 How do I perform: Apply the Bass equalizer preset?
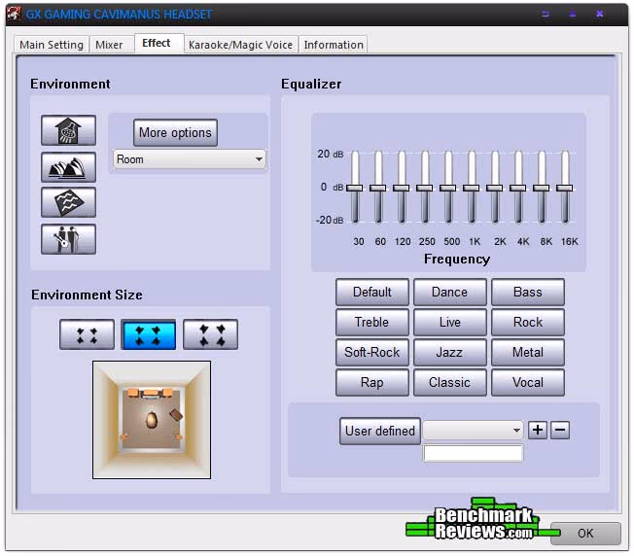coord(528,293)
